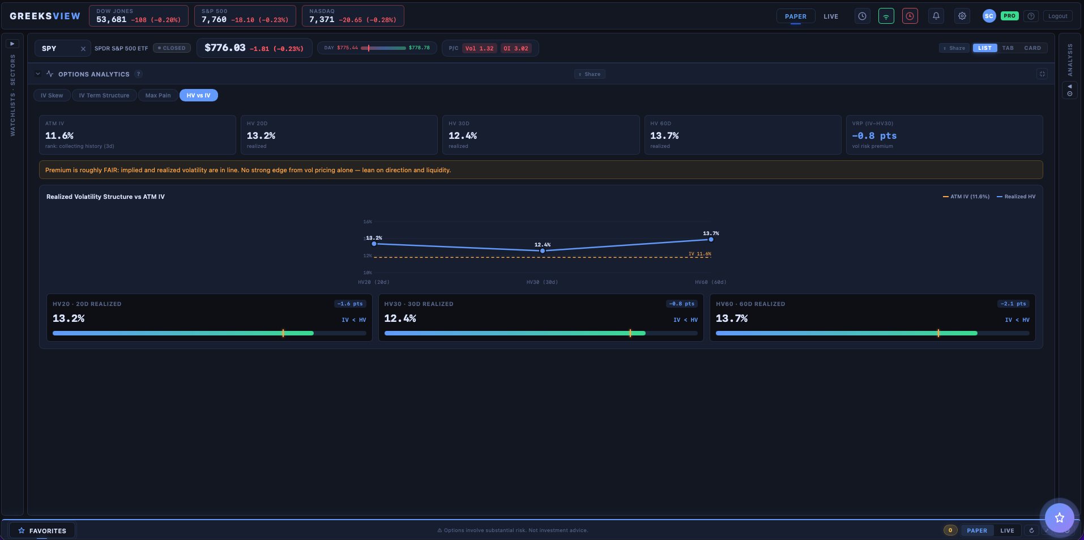Click the star icon in Favorites tab
The image size is (1084, 540).
[22, 531]
